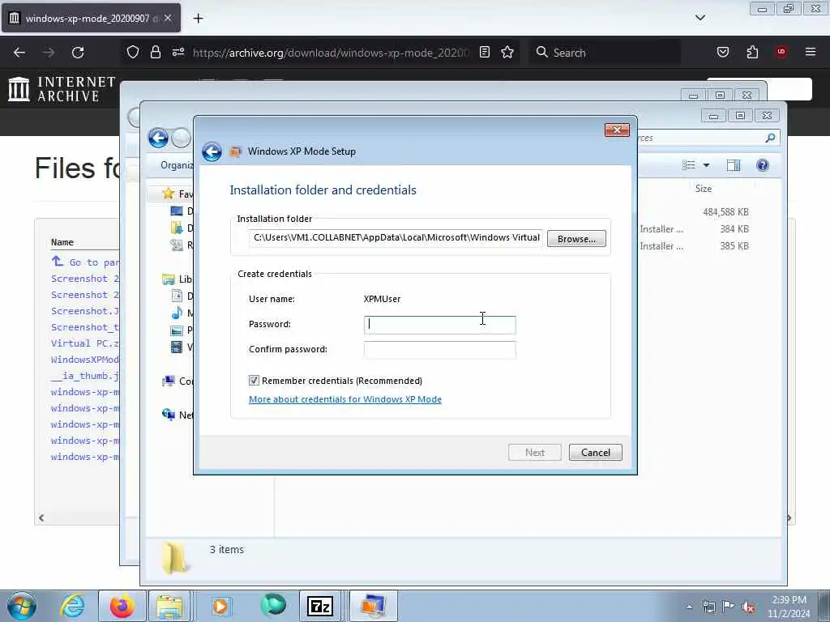Click Explorer window back navigation arrow
Image resolution: width=830 pixels, height=622 pixels.
click(x=158, y=138)
